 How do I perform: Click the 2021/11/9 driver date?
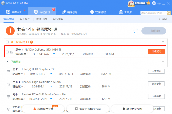[69, 54]
